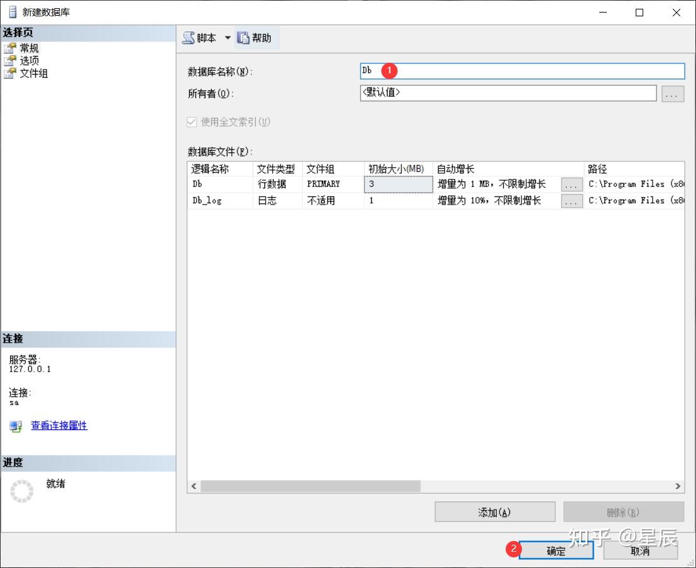Click the 行数据 file type cell
696x568 pixels.
click(278, 184)
